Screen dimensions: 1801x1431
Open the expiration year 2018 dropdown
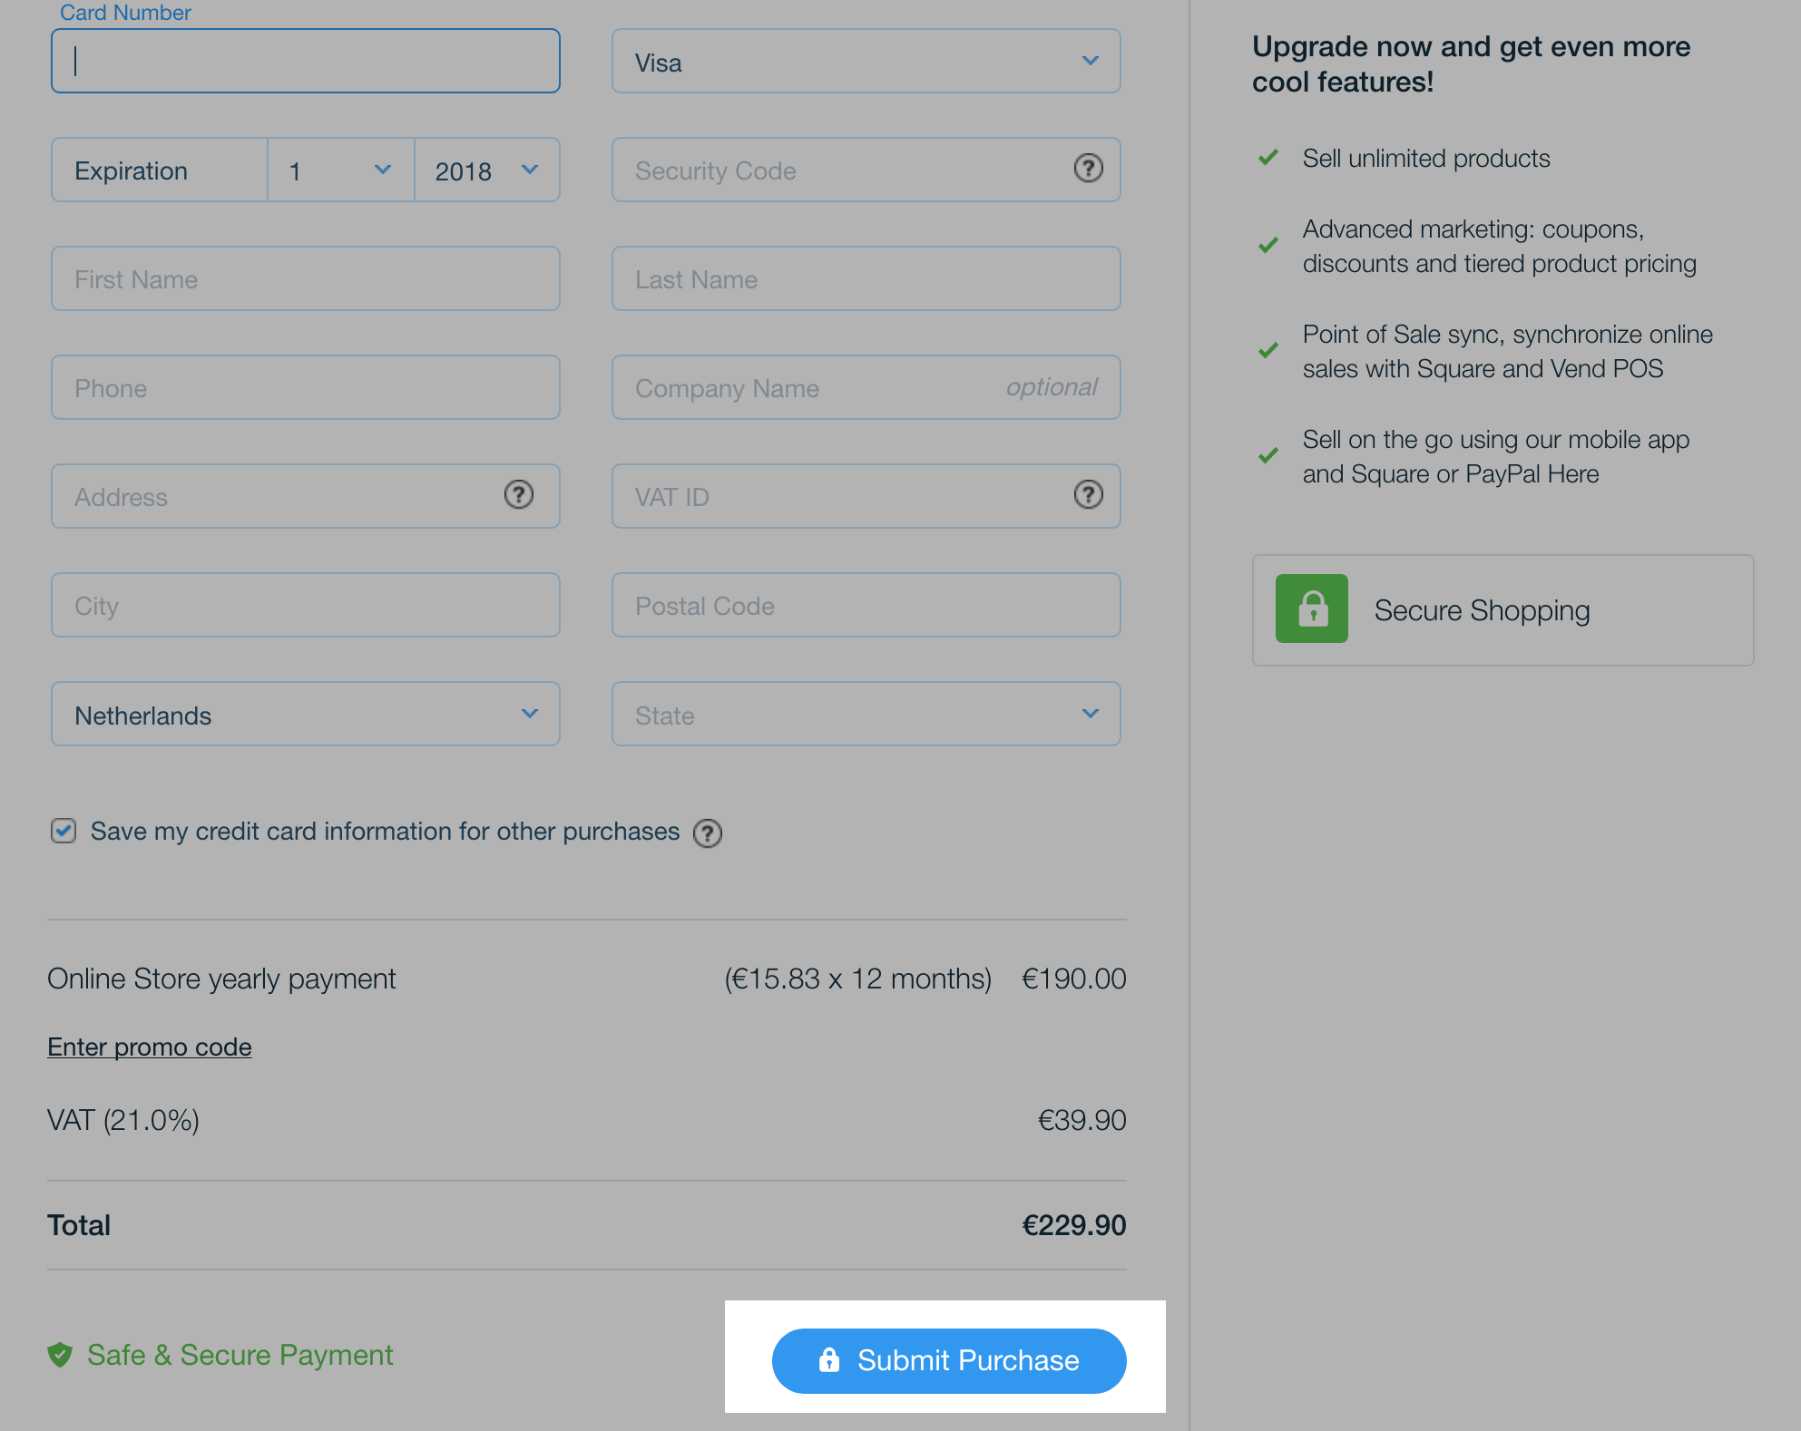pyautogui.click(x=487, y=170)
